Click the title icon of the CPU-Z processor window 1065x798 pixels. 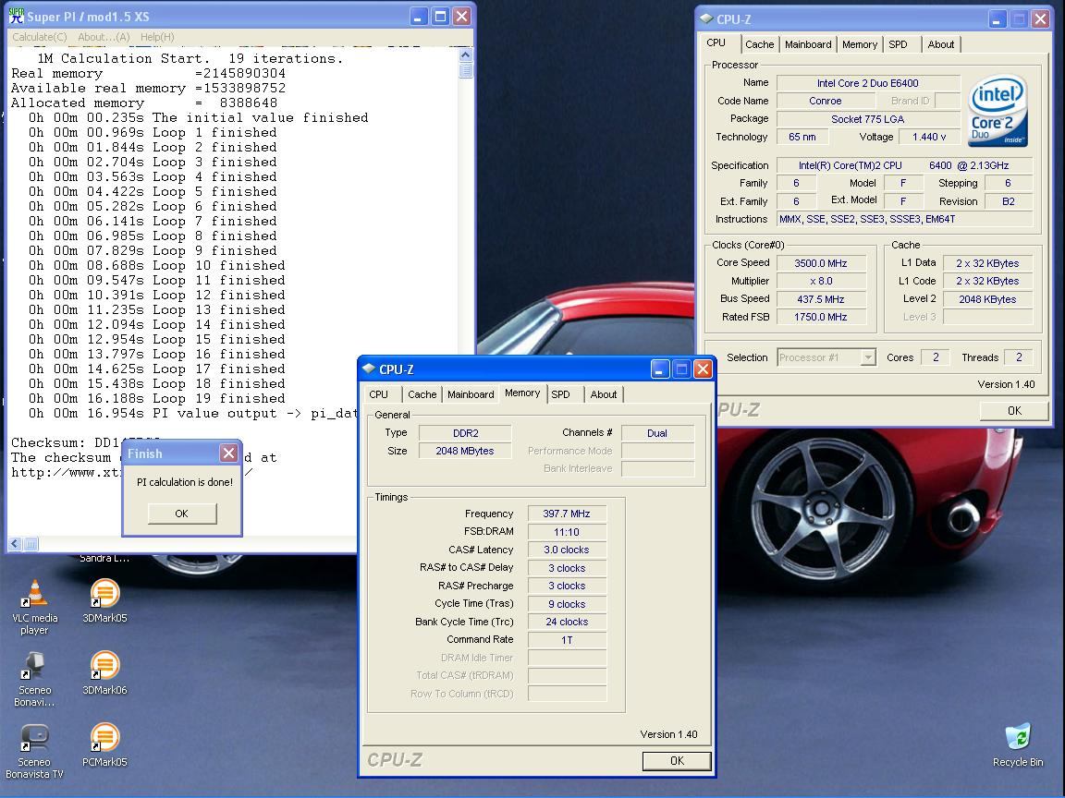[x=706, y=19]
